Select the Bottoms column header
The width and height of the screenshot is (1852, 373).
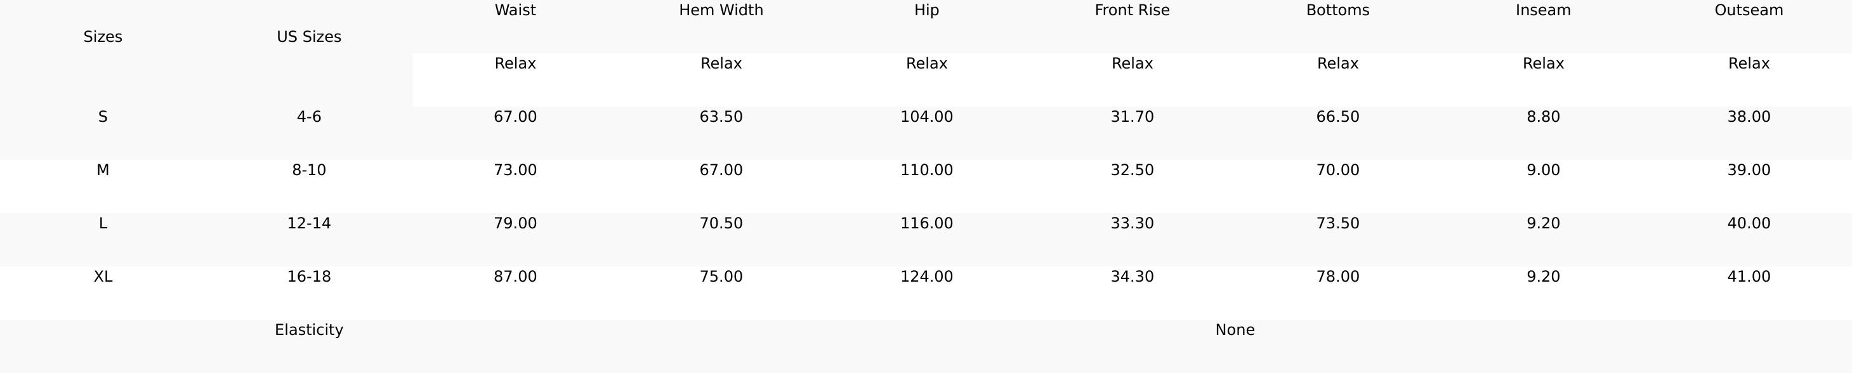[1338, 11]
